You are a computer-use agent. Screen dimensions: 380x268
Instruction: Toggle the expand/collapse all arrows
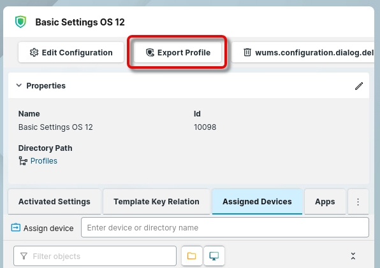[x=353, y=256]
